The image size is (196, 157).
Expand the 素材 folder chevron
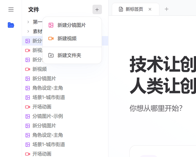pyautogui.click(x=28, y=31)
